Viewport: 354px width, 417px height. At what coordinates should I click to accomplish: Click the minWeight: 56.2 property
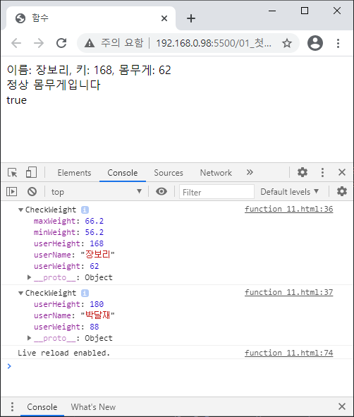[x=68, y=232]
